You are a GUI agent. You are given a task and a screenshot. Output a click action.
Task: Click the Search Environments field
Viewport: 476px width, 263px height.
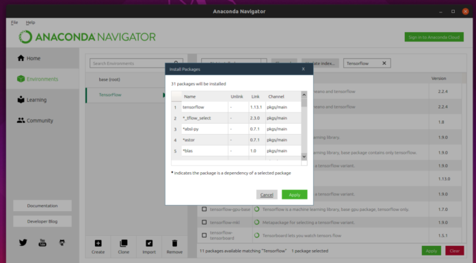[x=136, y=63]
